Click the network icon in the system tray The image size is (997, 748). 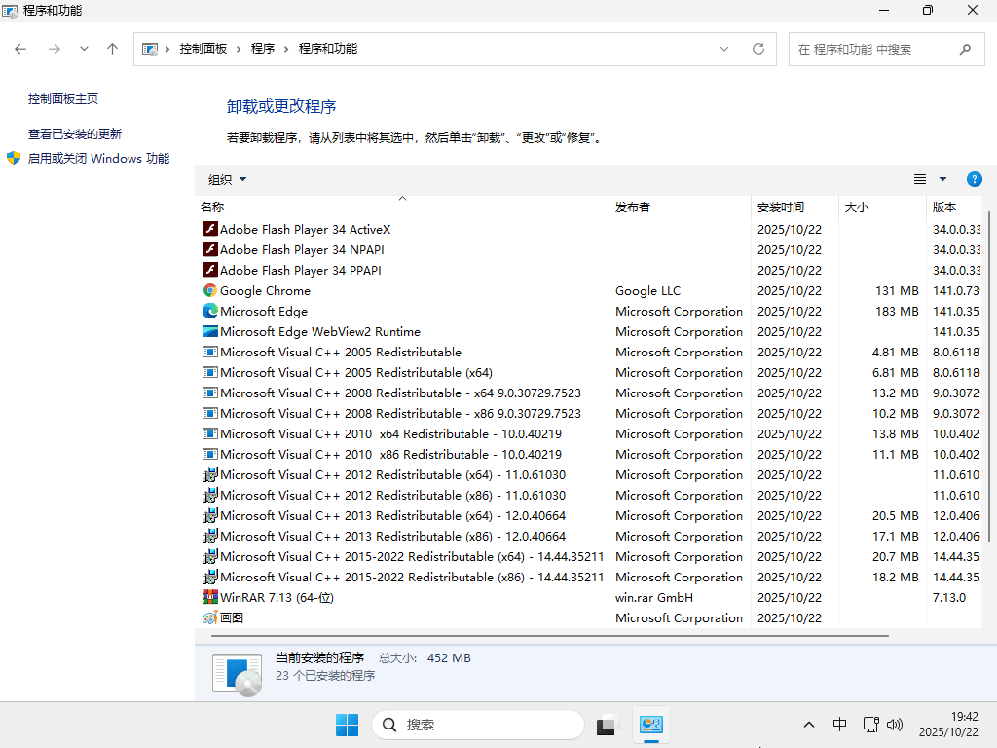[869, 725]
